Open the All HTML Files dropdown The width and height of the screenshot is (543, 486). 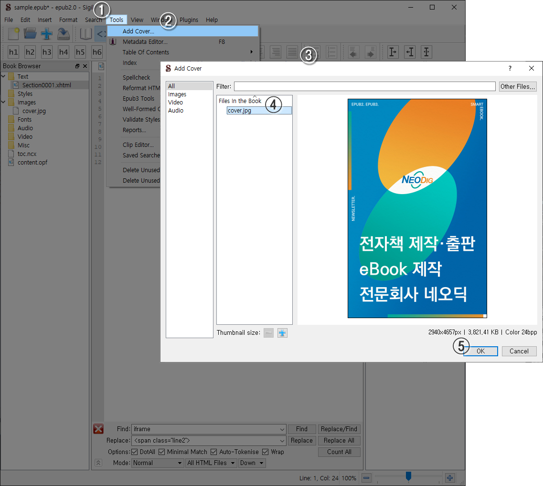tap(211, 463)
